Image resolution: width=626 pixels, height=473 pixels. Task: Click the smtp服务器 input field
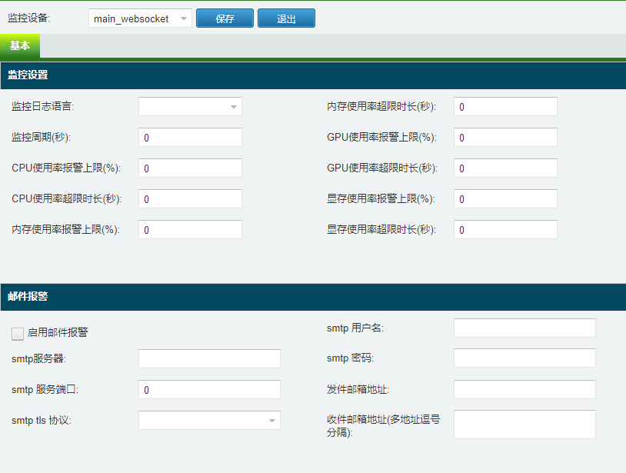[x=210, y=359]
